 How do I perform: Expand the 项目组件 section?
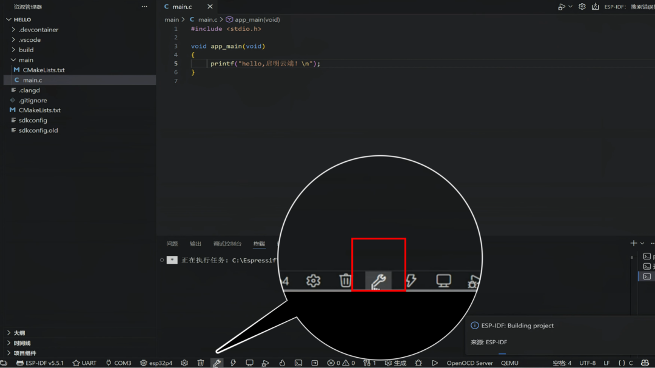tap(8, 353)
